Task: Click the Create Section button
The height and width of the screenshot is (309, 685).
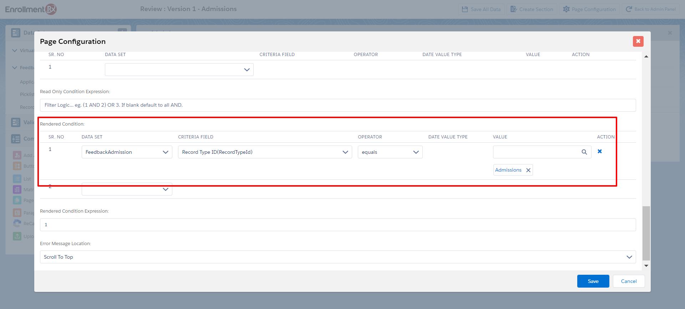Action: 532,9
